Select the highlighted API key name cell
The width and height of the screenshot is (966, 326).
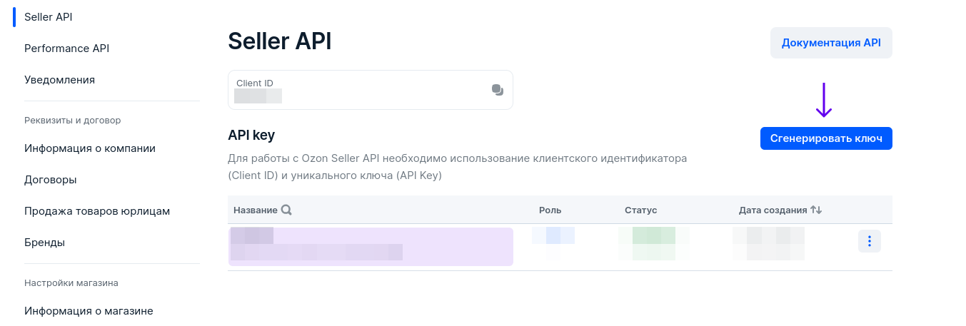371,247
